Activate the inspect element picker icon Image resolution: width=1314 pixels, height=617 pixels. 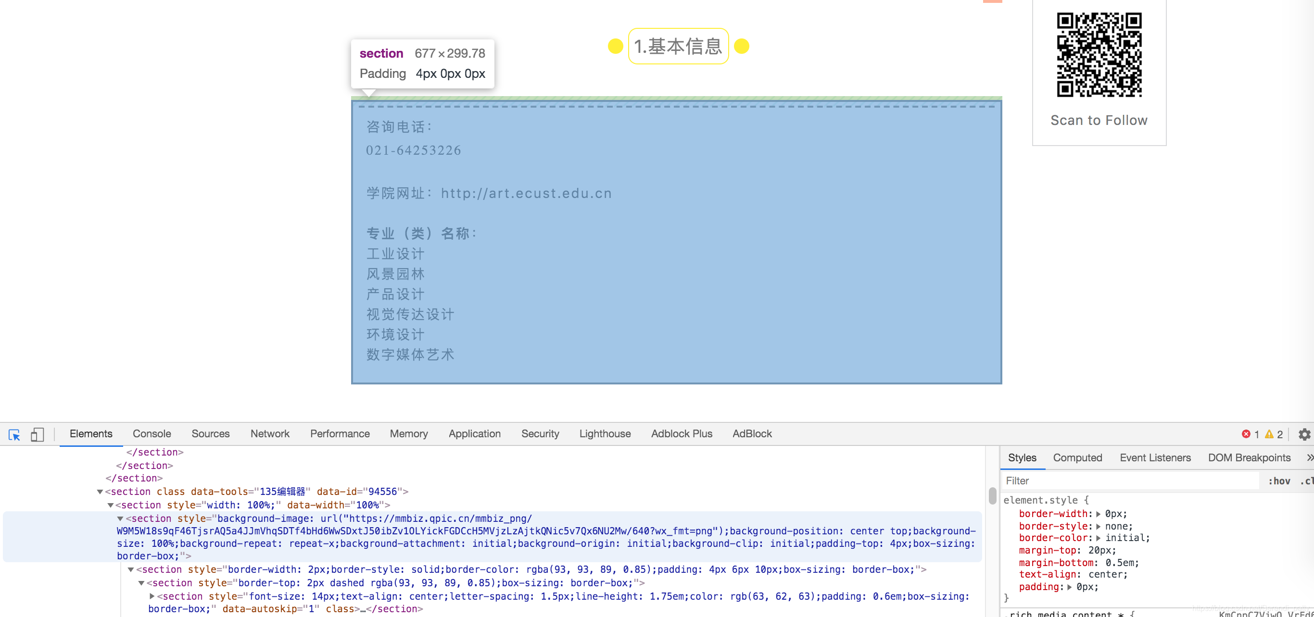coord(14,434)
